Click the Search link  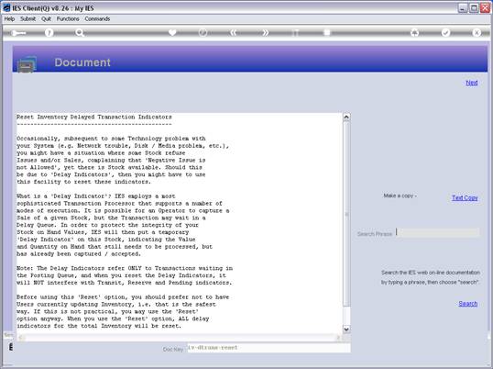tap(468, 304)
